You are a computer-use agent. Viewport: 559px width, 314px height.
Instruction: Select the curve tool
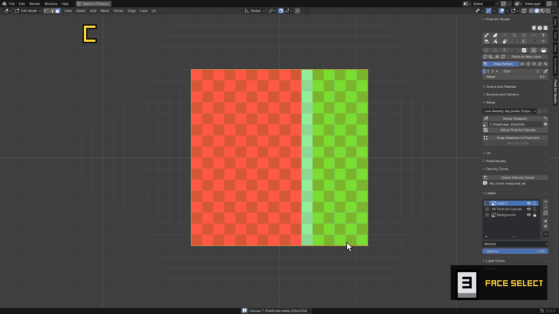pos(534,35)
